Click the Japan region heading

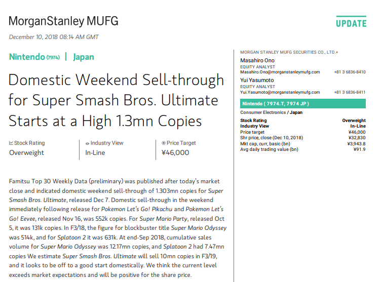coord(84,57)
